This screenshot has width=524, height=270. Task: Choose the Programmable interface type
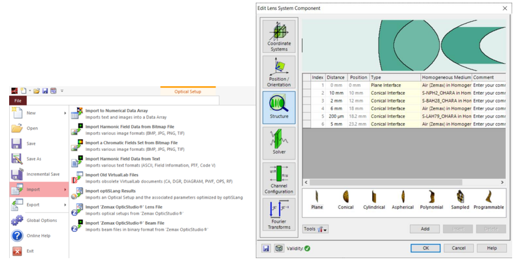tap(488, 200)
